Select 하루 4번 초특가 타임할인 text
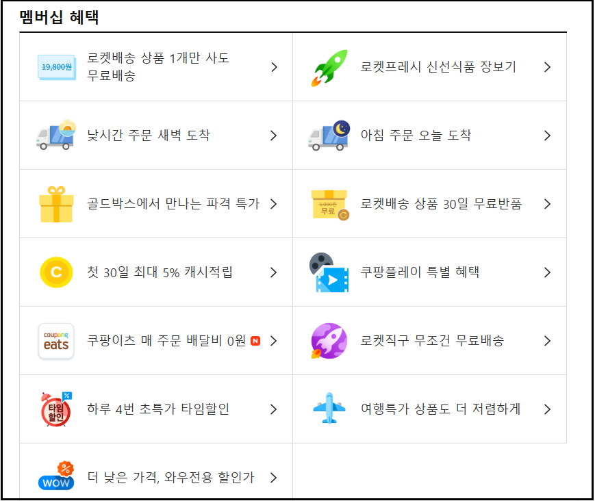 click(158, 409)
